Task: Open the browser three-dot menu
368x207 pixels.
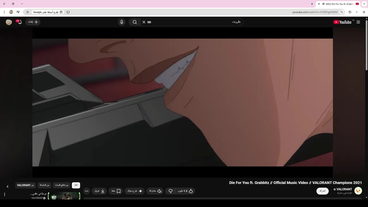Action: (4, 12)
